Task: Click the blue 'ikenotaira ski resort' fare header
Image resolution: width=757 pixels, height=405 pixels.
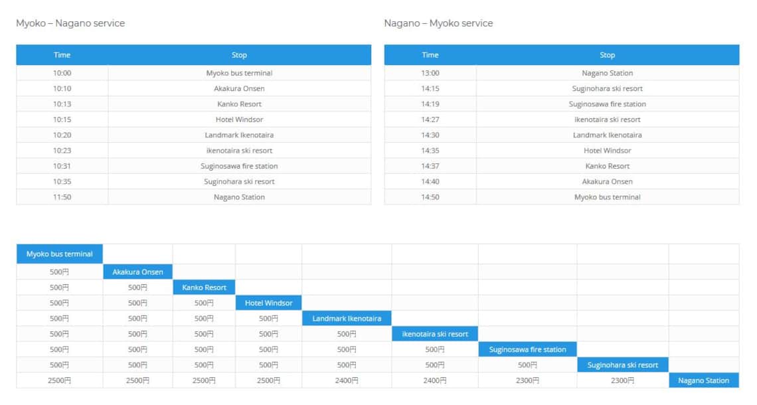Action: coord(435,333)
